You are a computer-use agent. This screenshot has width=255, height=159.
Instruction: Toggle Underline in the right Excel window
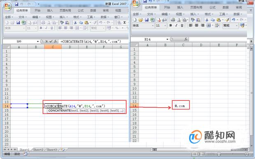[182, 25]
